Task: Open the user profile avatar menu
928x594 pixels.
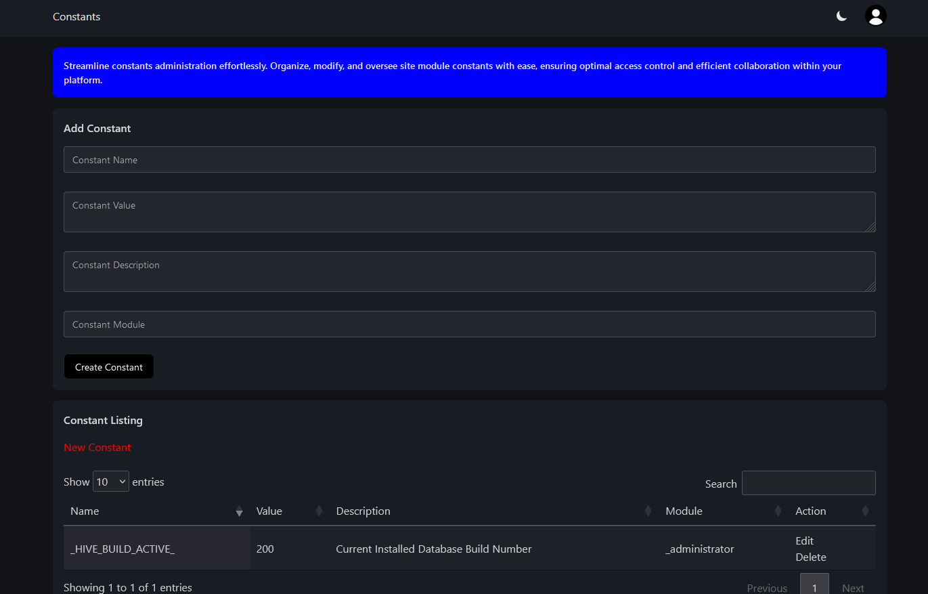Action: click(875, 16)
